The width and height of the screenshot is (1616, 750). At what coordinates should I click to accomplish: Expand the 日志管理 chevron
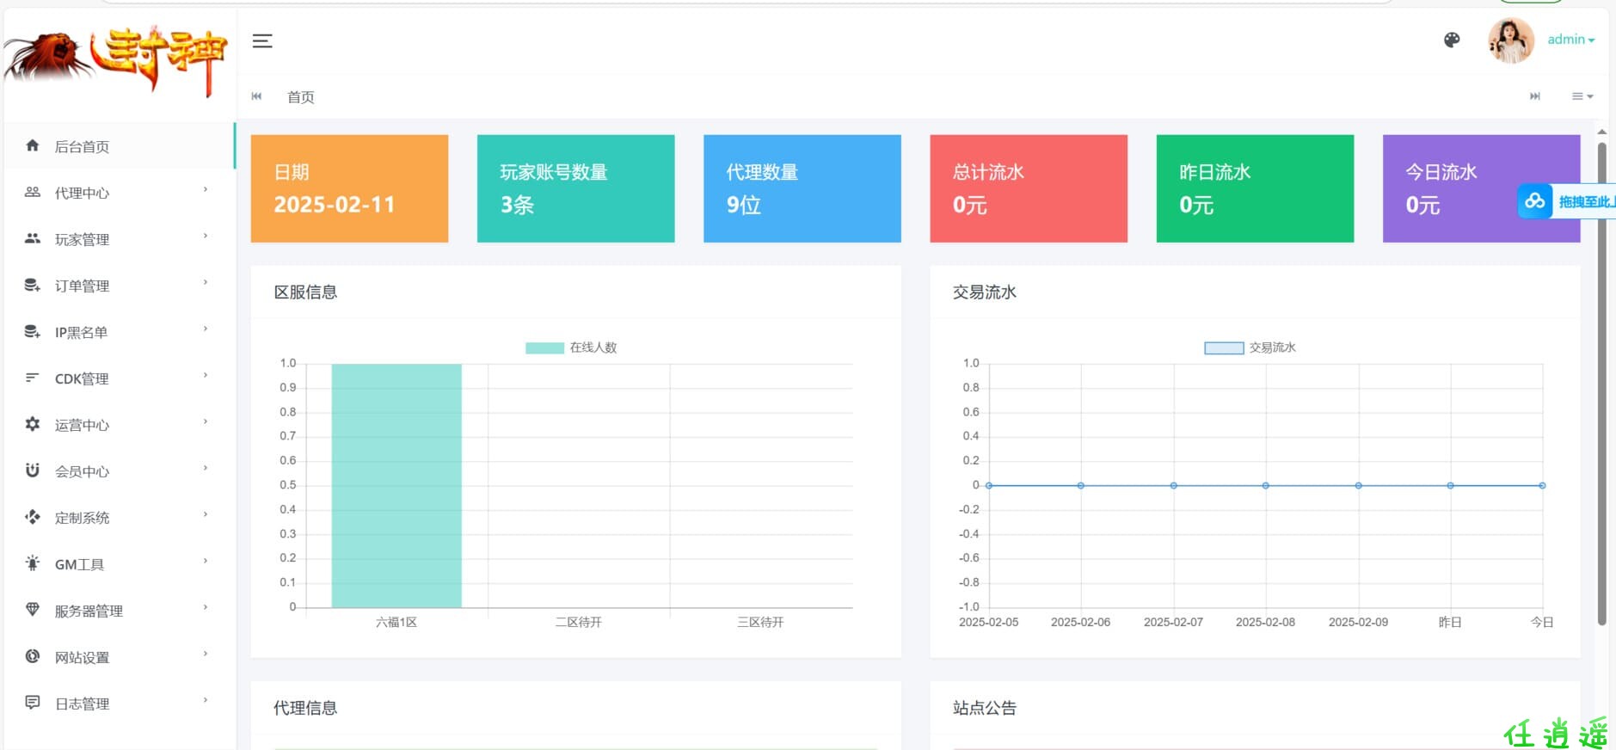pyautogui.click(x=206, y=700)
